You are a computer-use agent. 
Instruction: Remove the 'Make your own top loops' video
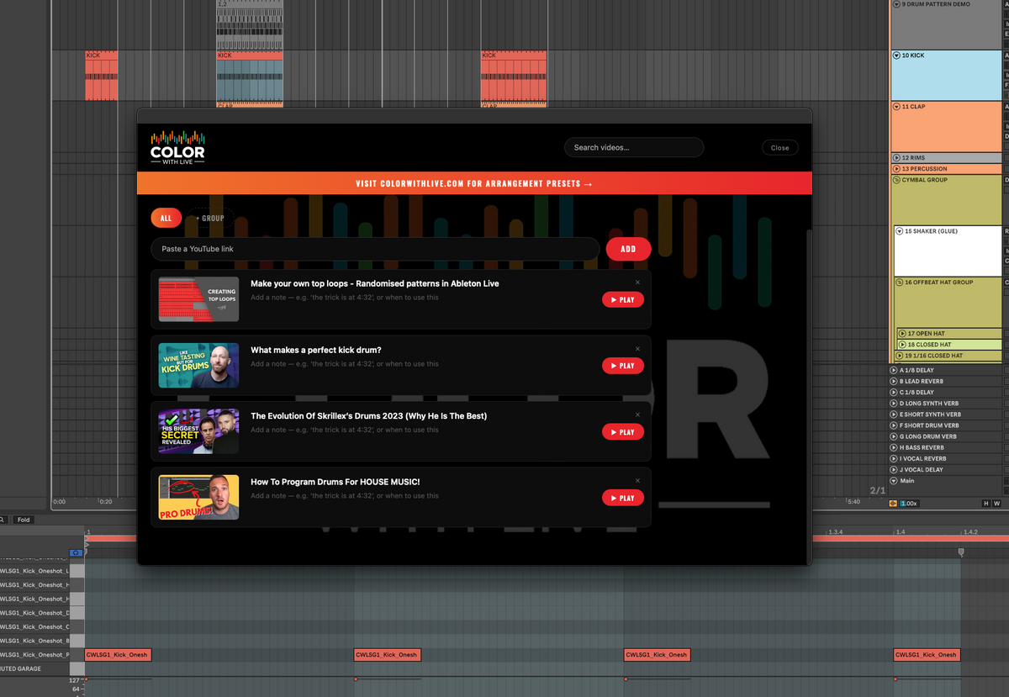637,282
